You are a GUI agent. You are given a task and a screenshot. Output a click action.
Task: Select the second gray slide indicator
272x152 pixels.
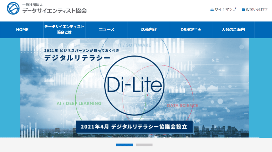pyautogui.click(x=144, y=145)
